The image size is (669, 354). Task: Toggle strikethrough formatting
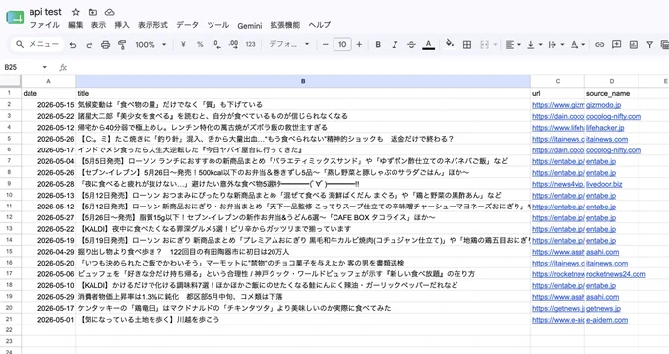[411, 44]
